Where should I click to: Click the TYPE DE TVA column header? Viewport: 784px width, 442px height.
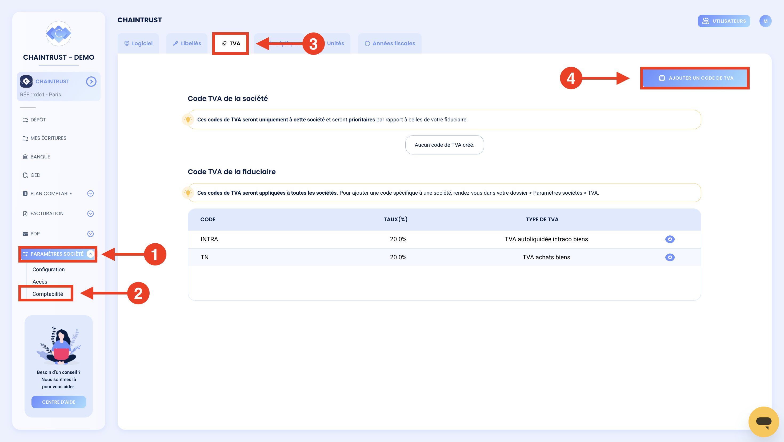[542, 219]
